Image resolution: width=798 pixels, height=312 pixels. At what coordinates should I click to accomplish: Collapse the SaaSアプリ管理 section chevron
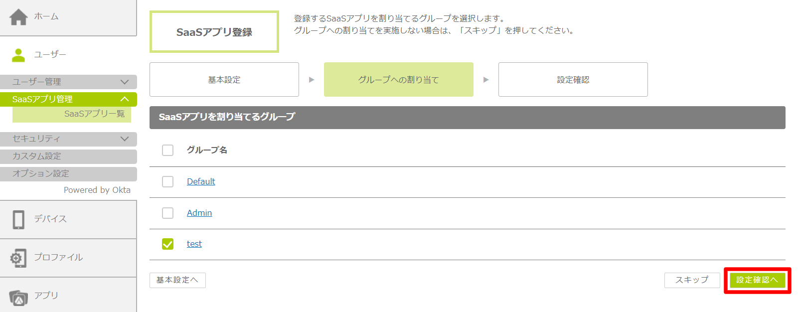(125, 99)
